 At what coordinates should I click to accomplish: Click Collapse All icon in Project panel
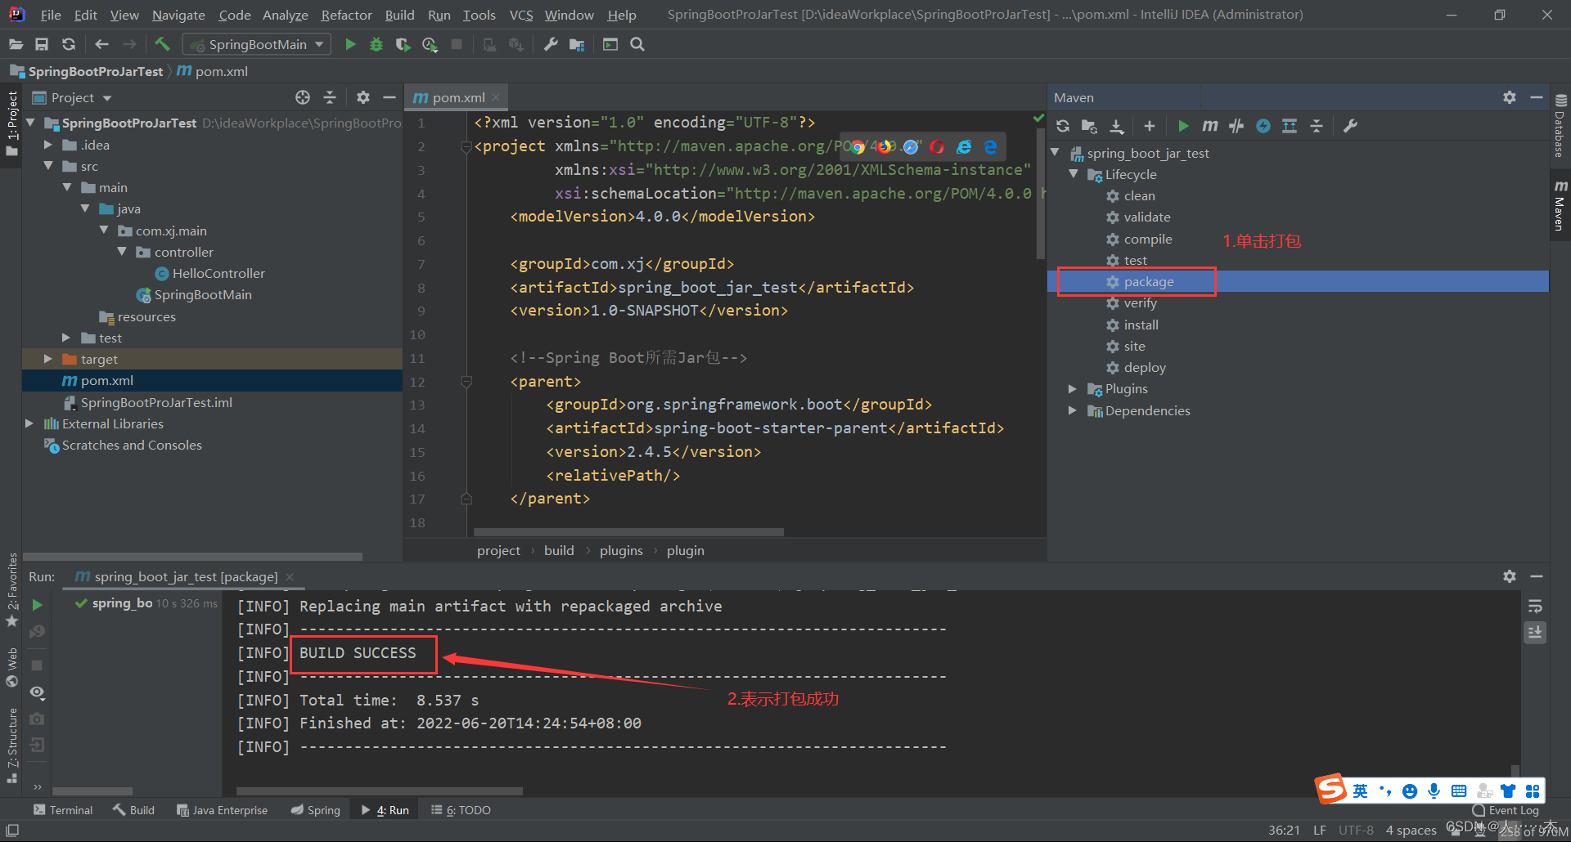330,97
